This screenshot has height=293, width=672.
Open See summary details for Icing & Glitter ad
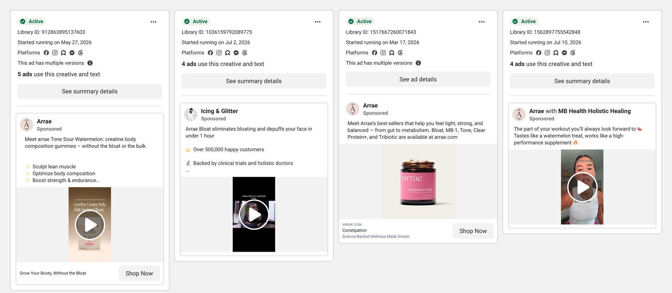(254, 81)
